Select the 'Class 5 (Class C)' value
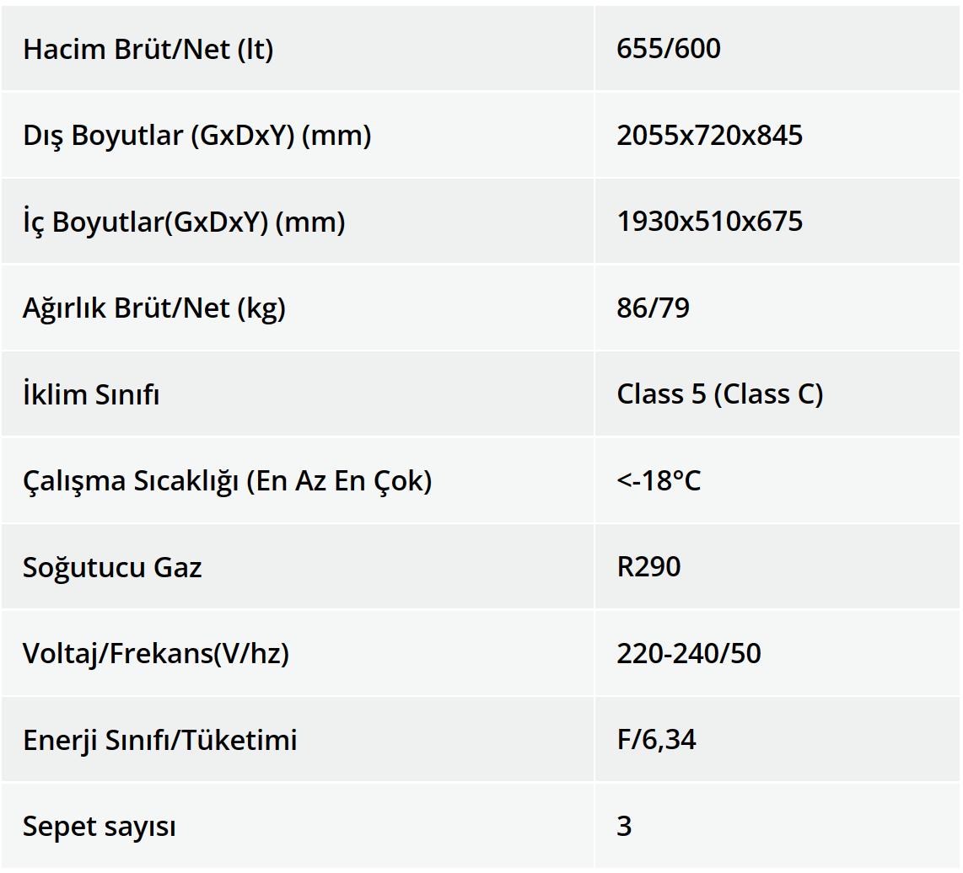Image resolution: width=963 pixels, height=873 pixels. [x=719, y=394]
